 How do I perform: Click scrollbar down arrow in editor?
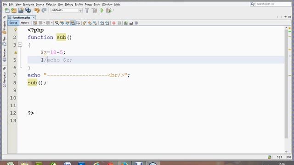286,152
